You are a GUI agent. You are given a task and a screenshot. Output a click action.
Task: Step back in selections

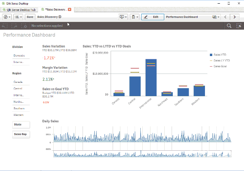tap(4, 26)
